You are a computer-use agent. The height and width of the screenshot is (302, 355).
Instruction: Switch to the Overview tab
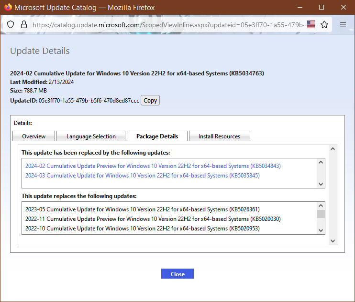(34, 136)
